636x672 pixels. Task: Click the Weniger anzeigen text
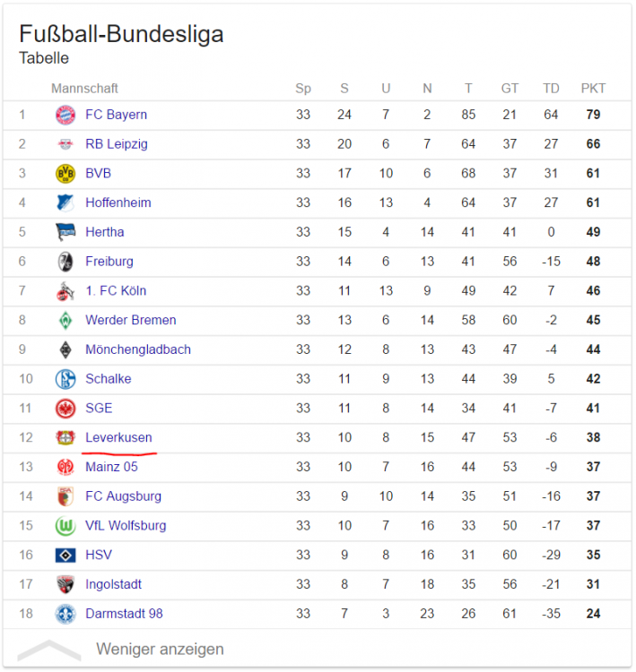click(160, 650)
